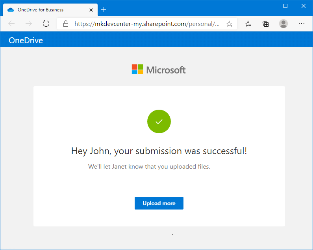Close the browser window
The height and width of the screenshot is (250, 313).
304,6
